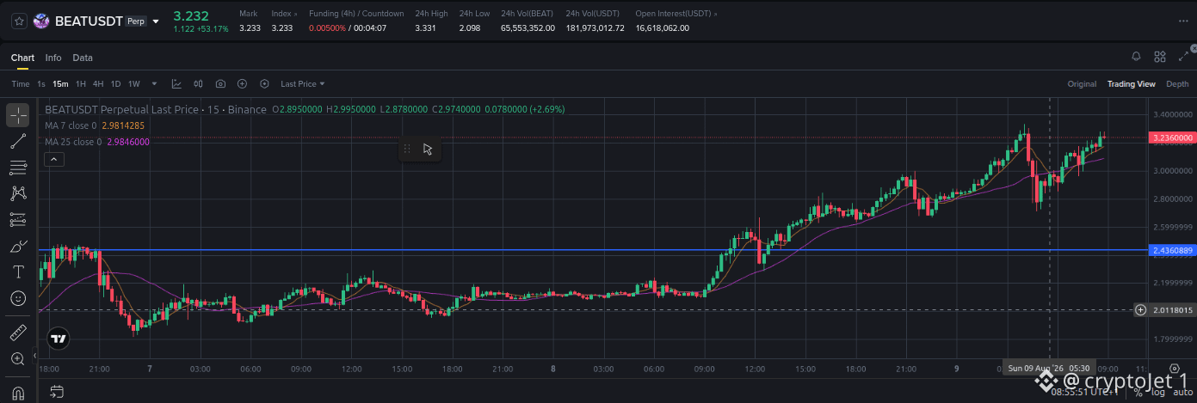Favorite BEATUSDT with the star icon
Screen dimensions: 1197x403
click(19, 21)
